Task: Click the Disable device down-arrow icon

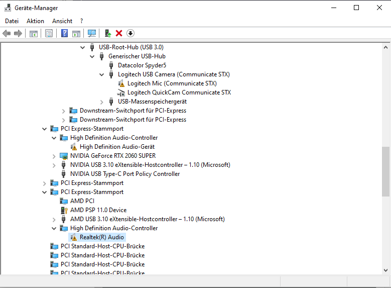Action: click(131, 33)
